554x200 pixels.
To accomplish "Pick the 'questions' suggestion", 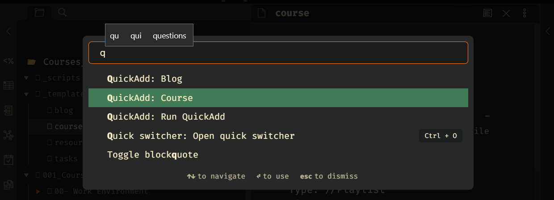I will (x=169, y=36).
